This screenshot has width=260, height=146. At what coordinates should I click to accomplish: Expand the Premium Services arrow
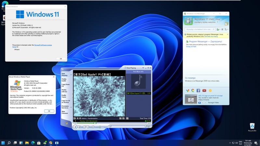pyautogui.click(x=71, y=107)
